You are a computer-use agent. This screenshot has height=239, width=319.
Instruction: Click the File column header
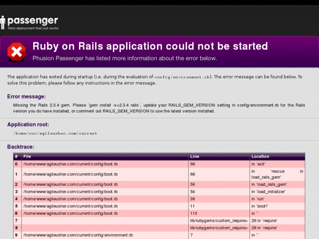27,157
